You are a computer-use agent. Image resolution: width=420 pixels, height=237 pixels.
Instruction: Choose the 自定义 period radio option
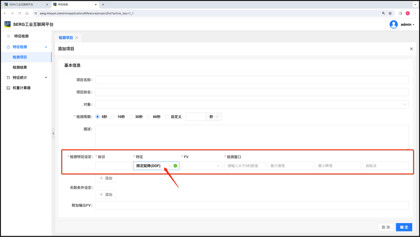(x=167, y=117)
